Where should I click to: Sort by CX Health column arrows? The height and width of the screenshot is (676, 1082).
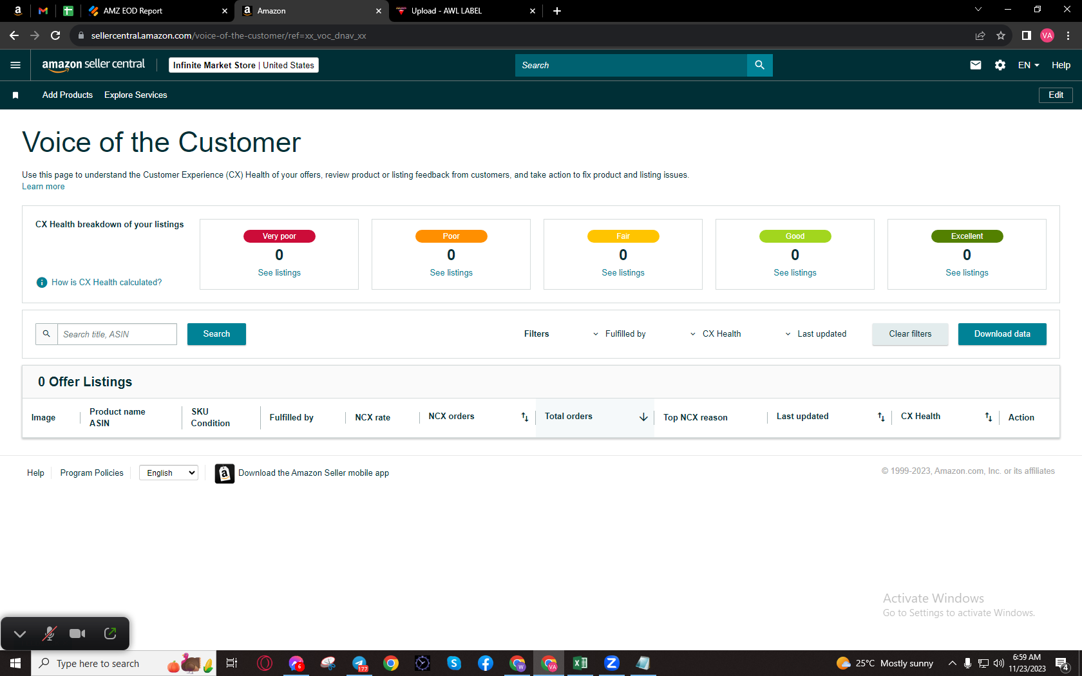(989, 417)
